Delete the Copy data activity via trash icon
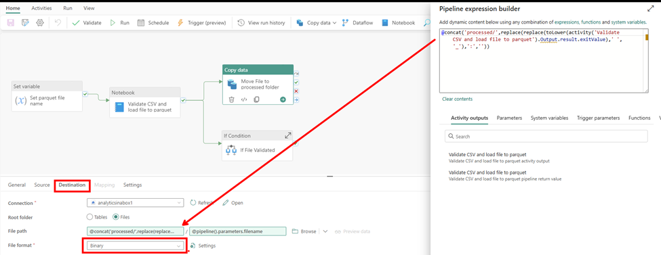Screen dimensions: 661x255 pos(231,99)
